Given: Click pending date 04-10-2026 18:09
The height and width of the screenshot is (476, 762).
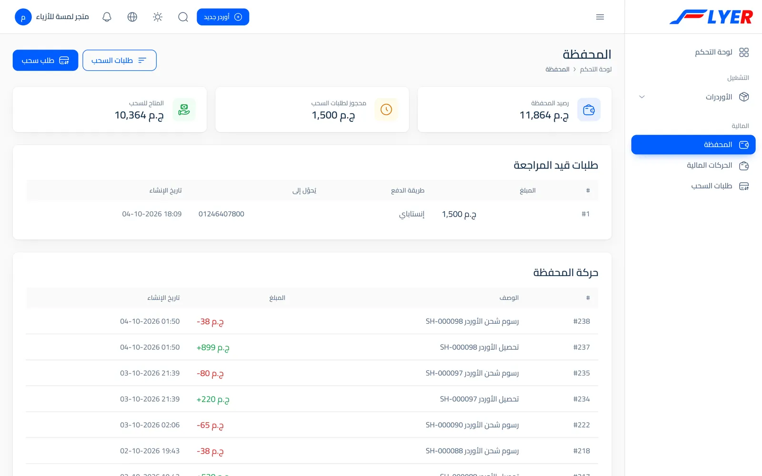Looking at the screenshot, I should 152,214.
